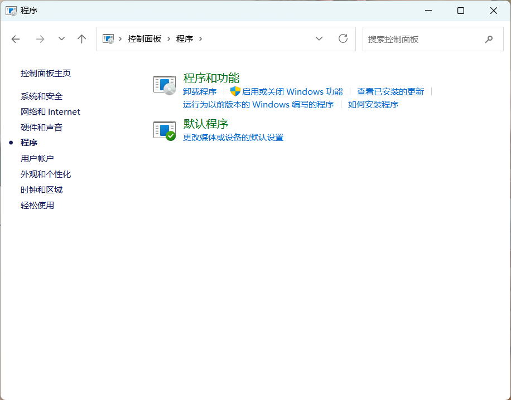Open the recent locations chevron
The height and width of the screenshot is (400, 511).
61,39
